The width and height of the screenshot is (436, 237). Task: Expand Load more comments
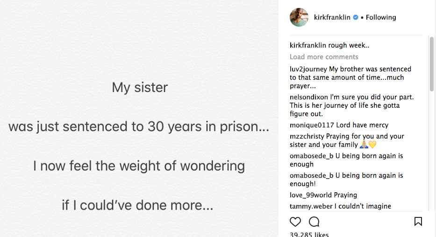(324, 57)
